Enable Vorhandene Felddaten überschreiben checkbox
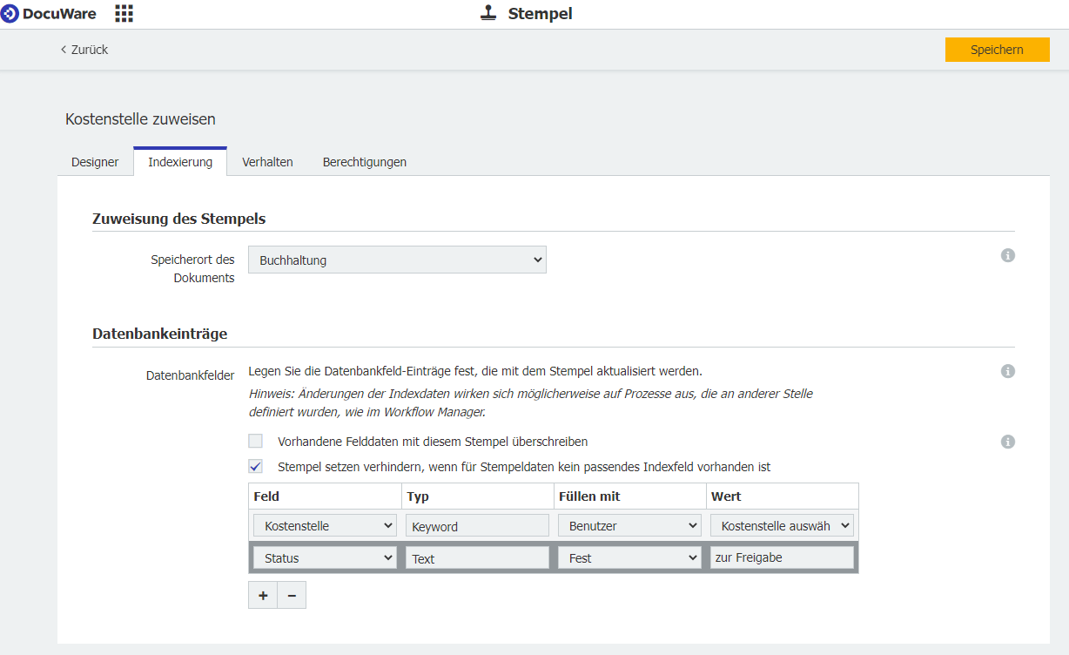1069x655 pixels. [x=255, y=442]
